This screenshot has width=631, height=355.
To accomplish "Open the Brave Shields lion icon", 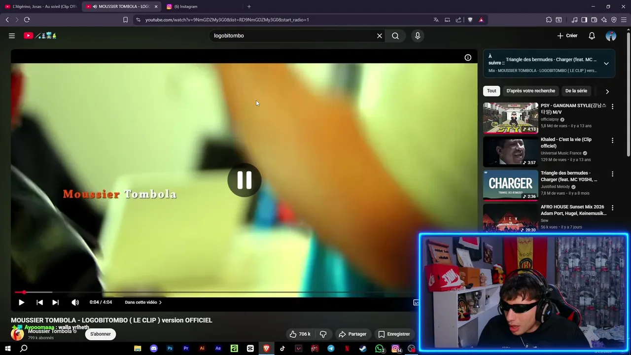I will pos(470,20).
